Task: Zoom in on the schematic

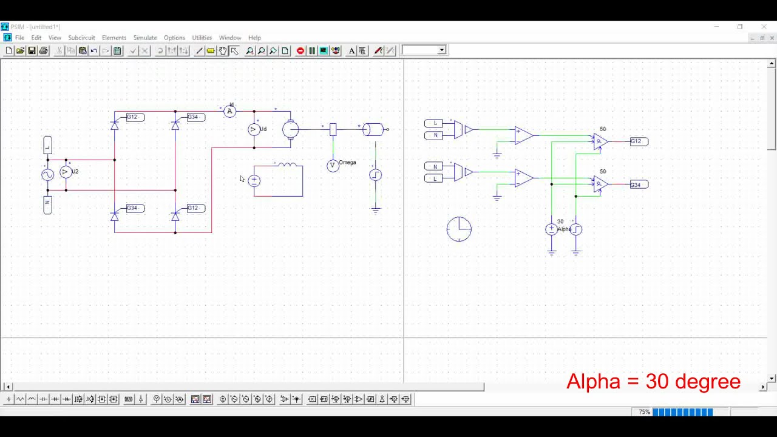Action: 249,50
